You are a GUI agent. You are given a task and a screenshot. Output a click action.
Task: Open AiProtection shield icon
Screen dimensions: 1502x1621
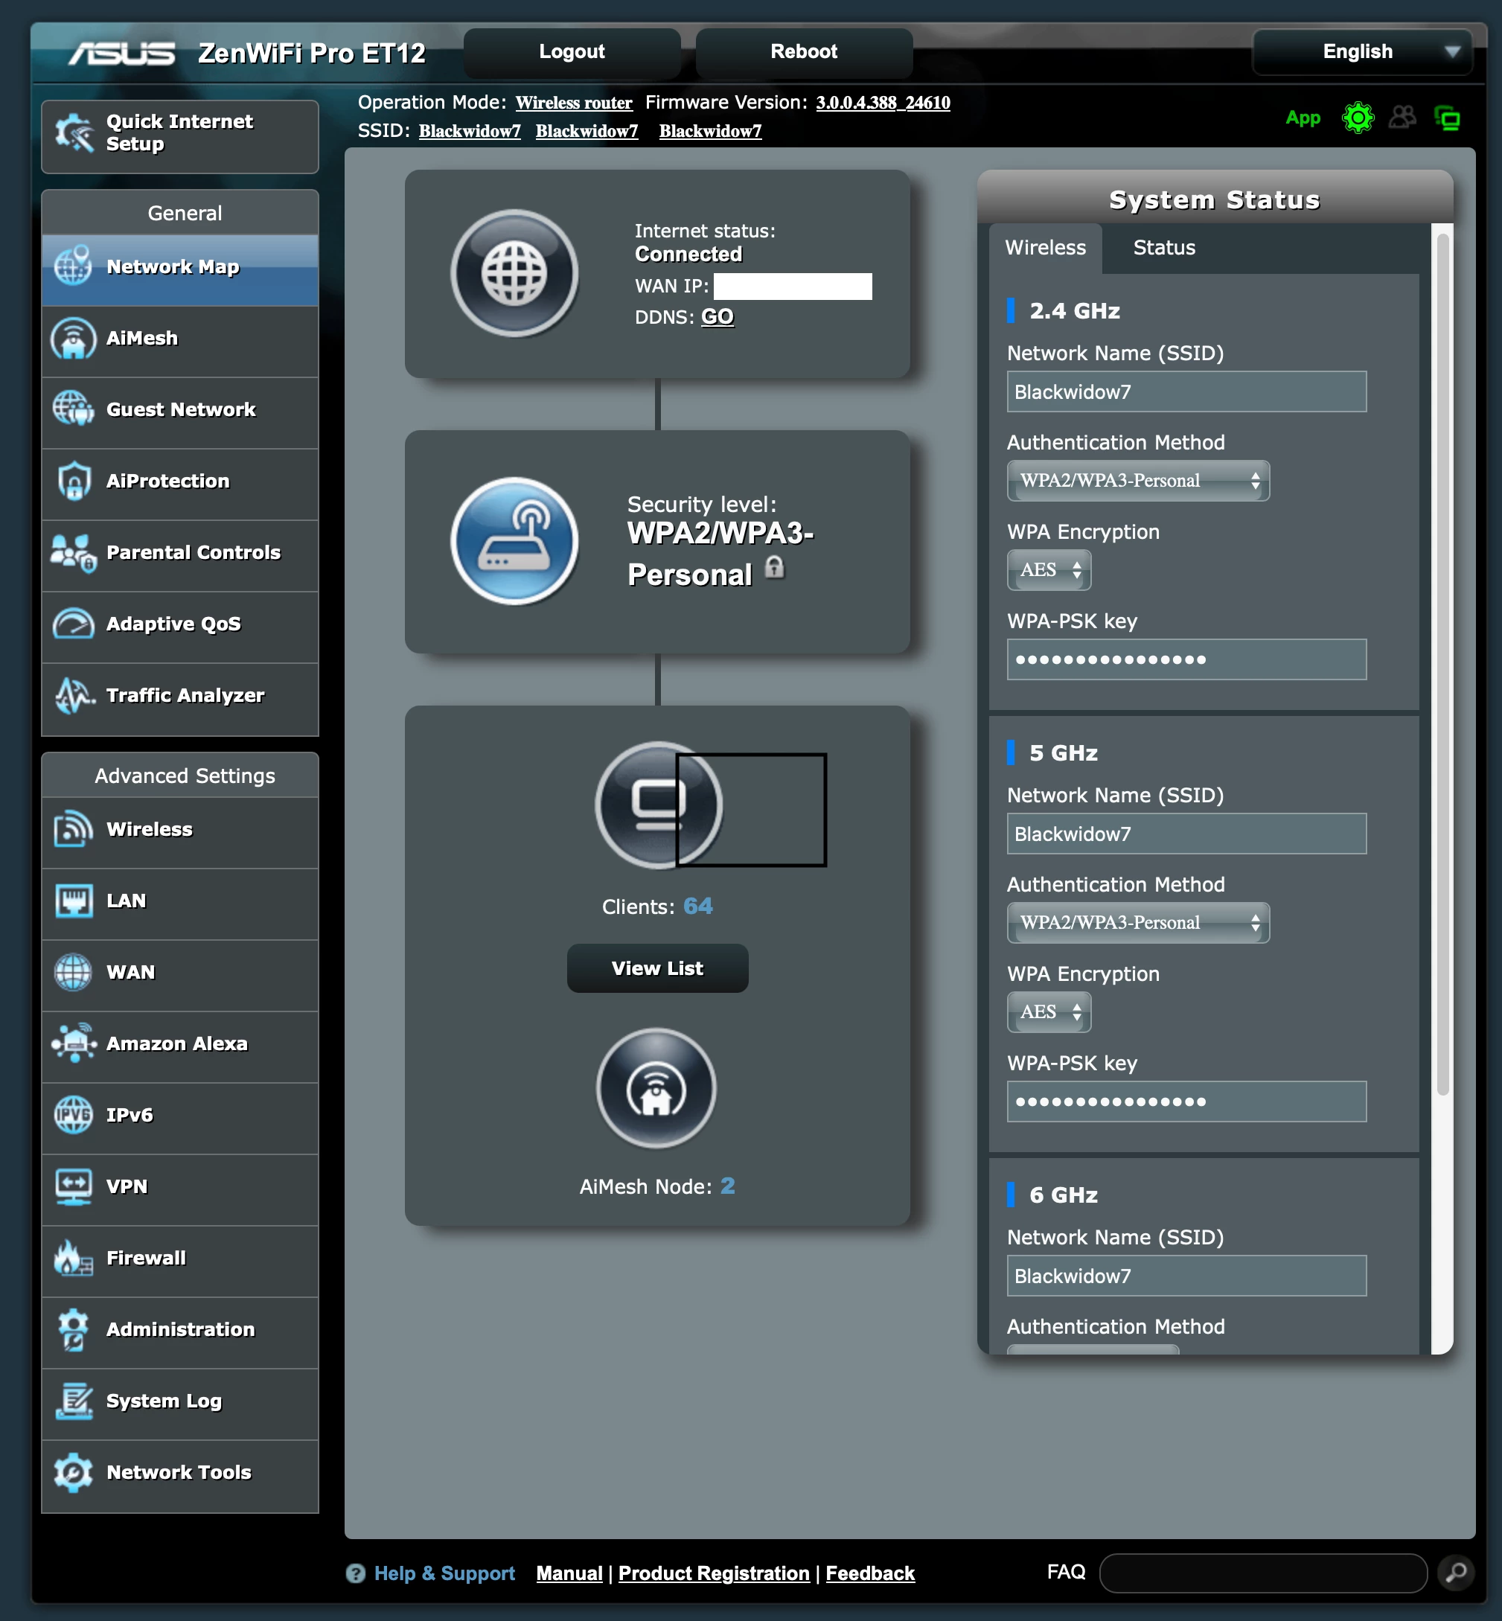[74, 481]
